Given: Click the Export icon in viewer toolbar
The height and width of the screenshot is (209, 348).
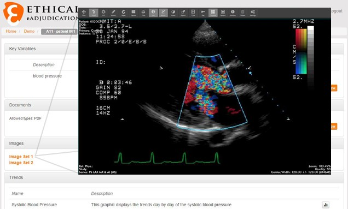Looking at the screenshot, I should [183, 13].
